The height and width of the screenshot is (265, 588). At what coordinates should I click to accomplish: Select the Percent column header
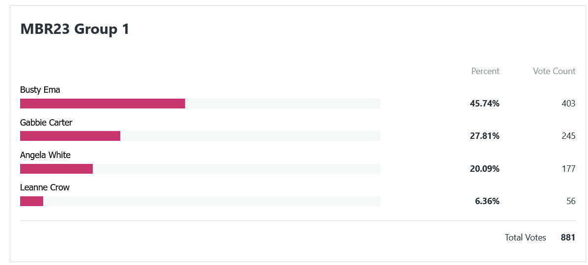(x=485, y=71)
